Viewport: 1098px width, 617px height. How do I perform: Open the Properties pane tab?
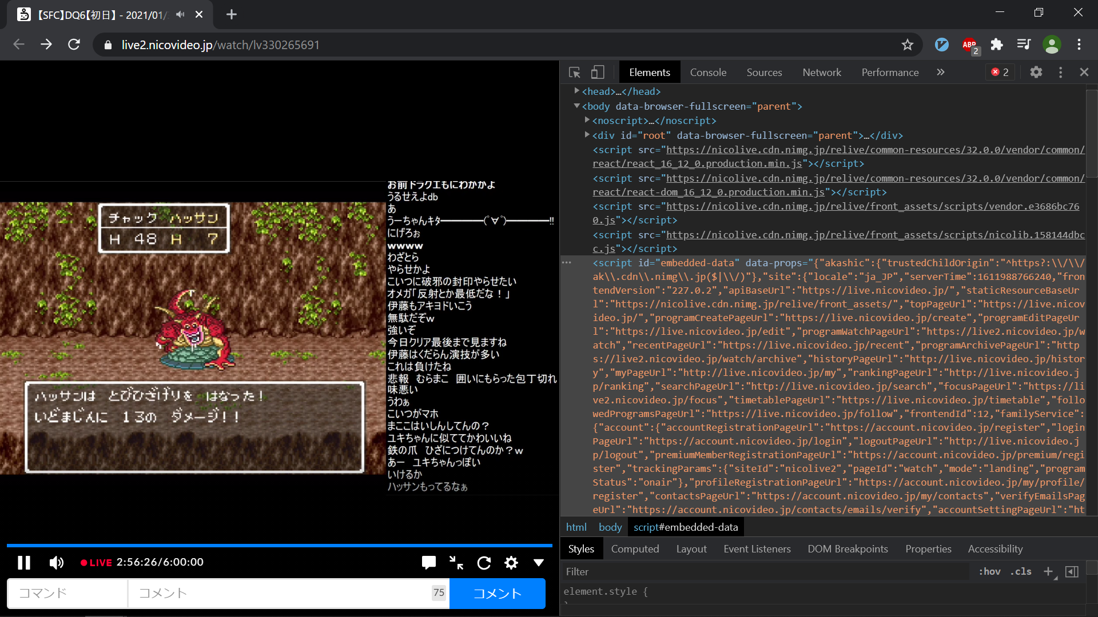pos(928,549)
